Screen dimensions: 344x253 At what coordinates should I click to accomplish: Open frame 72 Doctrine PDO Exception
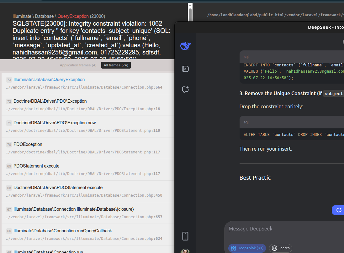(x=50, y=101)
